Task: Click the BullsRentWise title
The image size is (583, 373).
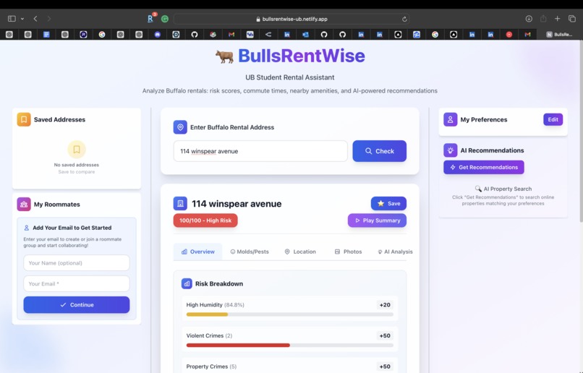Action: [302, 56]
